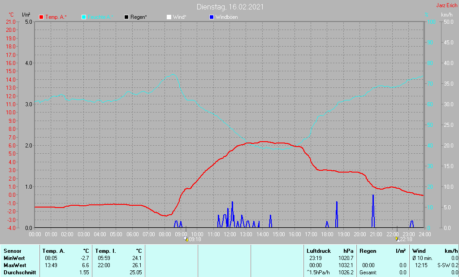459x277 pixels.
Task: Click the 1026.2 average pressure value
Action: (346, 273)
